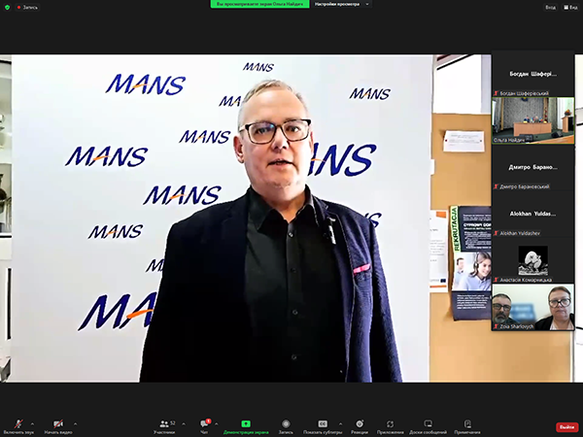This screenshot has height=437, width=583.
Task: Click the Запись recording indicator at top
Action: [27, 7]
